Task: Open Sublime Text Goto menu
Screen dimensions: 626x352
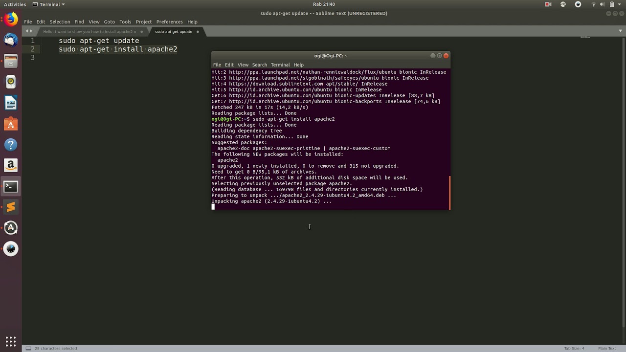Action: coord(109,22)
